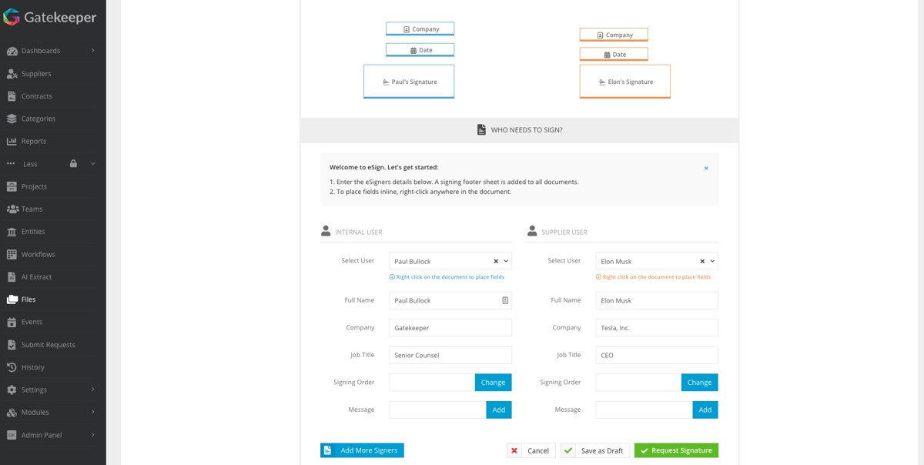Click the document icon on Add More Signers

[327, 450]
